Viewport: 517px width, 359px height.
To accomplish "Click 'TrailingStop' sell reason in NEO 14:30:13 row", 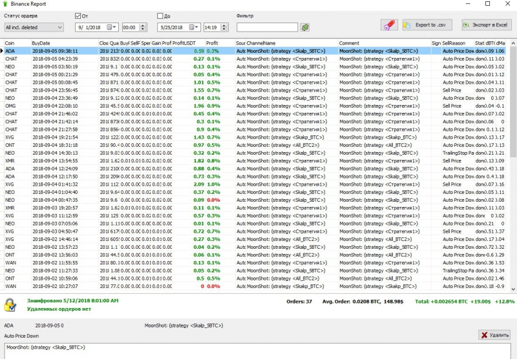I will pyautogui.click(x=458, y=153).
